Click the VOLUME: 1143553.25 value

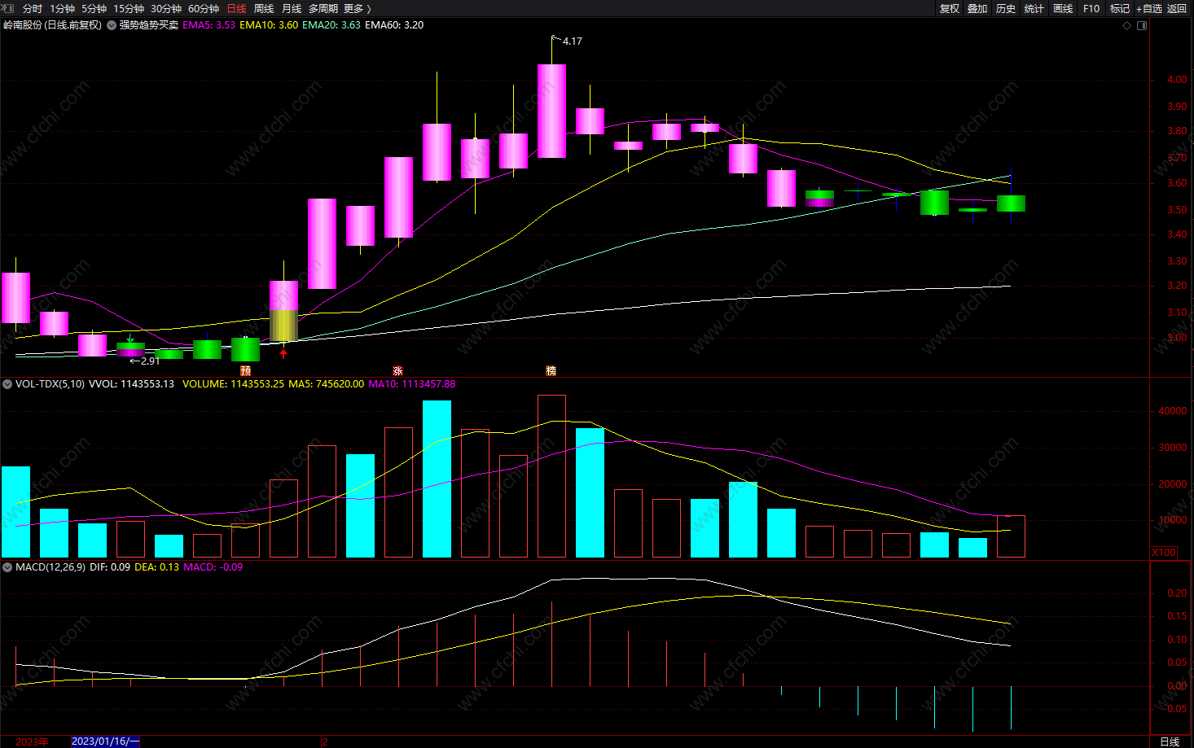click(x=233, y=383)
